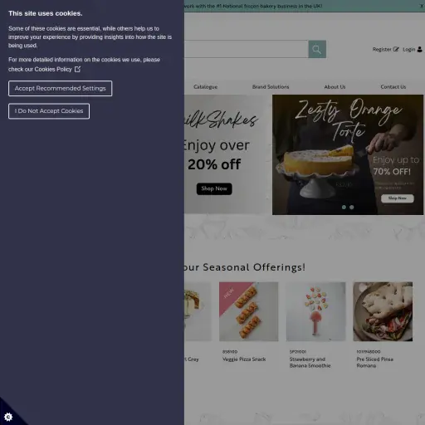Open cookie settings gear icon
Viewport: 425px width, 425px height.
[8, 417]
